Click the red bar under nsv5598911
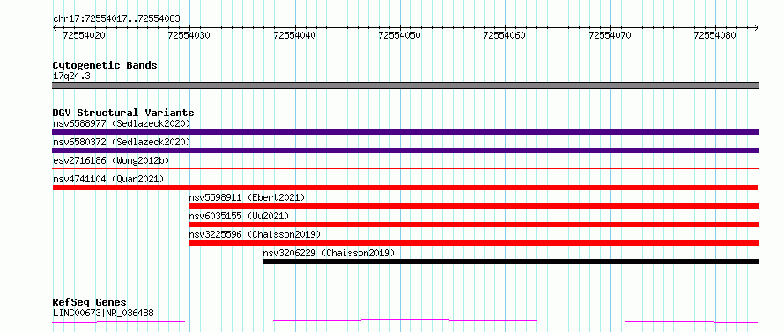Image resolution: width=784 pixels, height=332 pixels. coord(474,206)
